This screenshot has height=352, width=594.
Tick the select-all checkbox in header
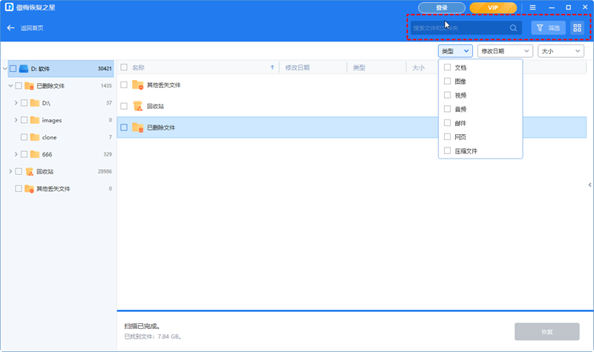(124, 67)
